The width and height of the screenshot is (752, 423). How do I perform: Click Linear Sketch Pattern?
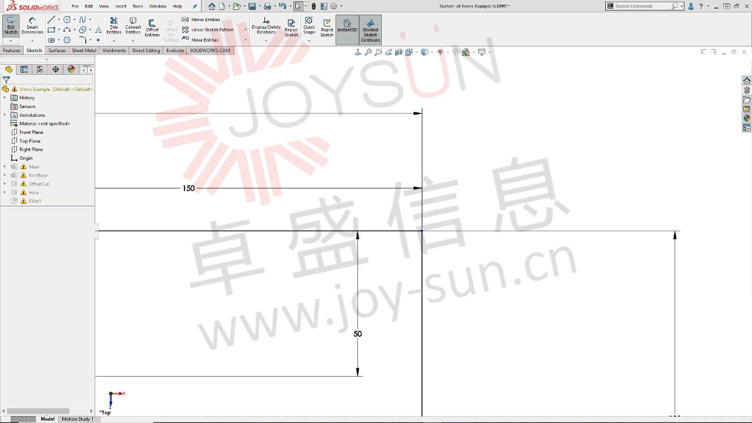(207, 30)
